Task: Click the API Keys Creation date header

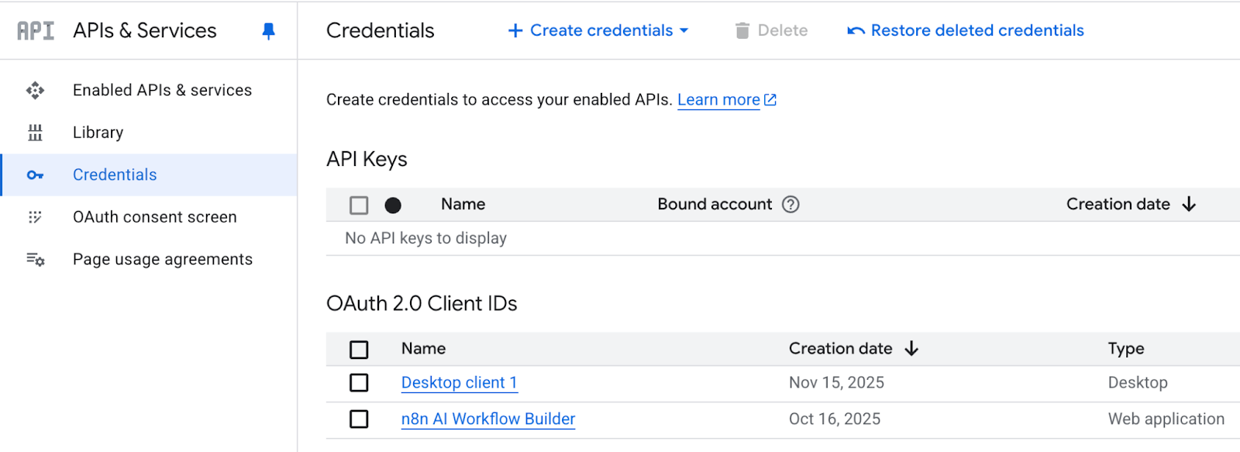Action: coord(1118,205)
